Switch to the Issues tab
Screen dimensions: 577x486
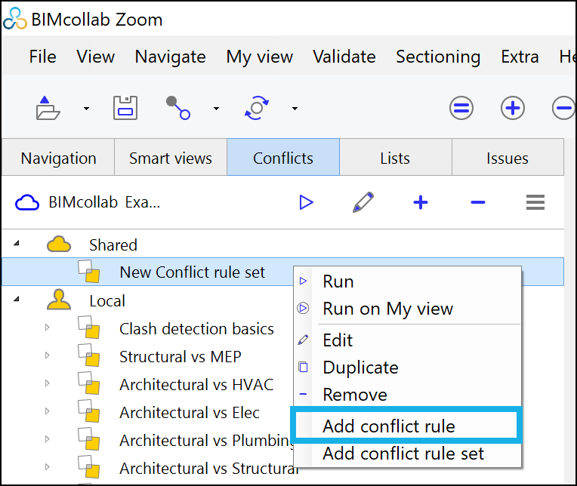(x=508, y=158)
